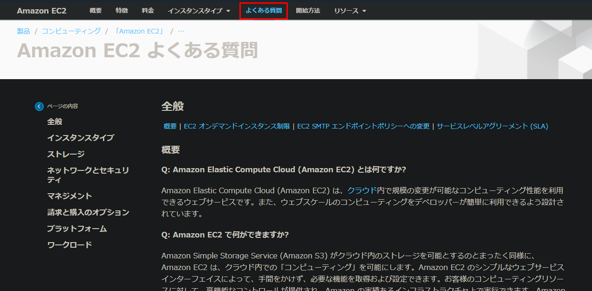Click the ページの内容 sidebar label
The image size is (592, 291).
coord(62,106)
